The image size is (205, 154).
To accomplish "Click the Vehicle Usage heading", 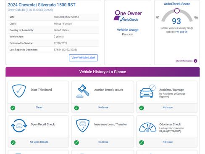I will pyautogui.click(x=128, y=30).
